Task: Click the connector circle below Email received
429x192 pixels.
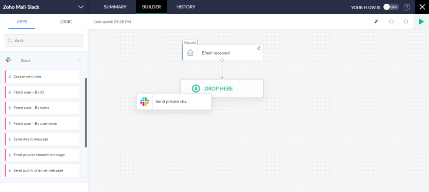Action: click(x=222, y=60)
